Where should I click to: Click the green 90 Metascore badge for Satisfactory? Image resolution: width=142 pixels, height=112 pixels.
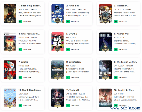point(68,77)
